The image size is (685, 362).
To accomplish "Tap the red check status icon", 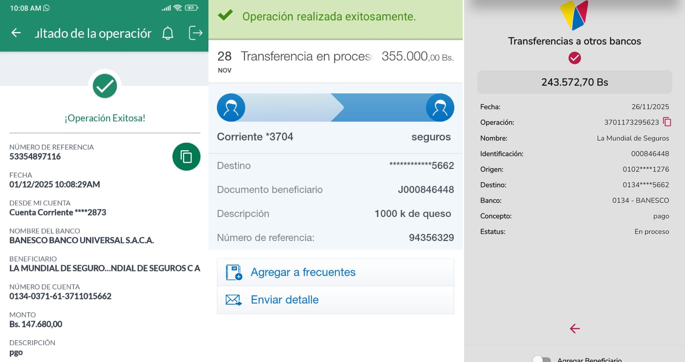I will [x=575, y=58].
